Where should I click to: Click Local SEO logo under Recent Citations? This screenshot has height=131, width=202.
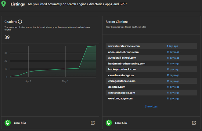click(109, 123)
